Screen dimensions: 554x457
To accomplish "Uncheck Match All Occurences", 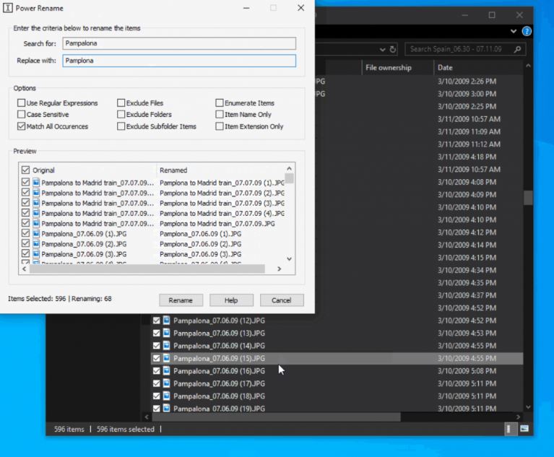I will (x=22, y=126).
